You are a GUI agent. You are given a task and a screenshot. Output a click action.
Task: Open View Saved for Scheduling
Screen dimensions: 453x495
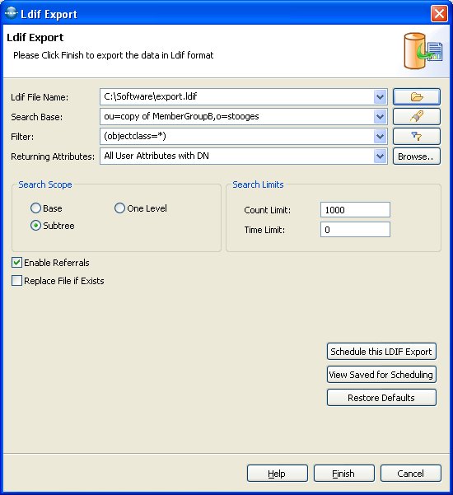coord(381,375)
